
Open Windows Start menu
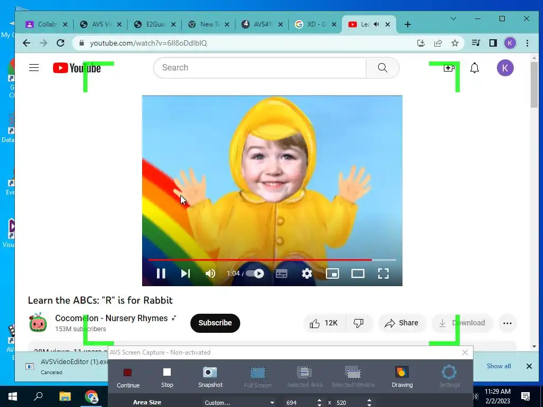(13, 396)
